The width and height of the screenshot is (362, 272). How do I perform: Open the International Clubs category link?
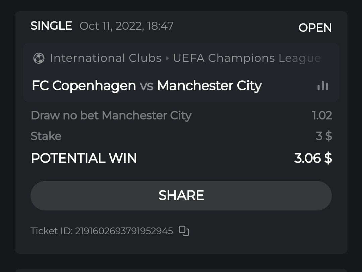tap(106, 59)
